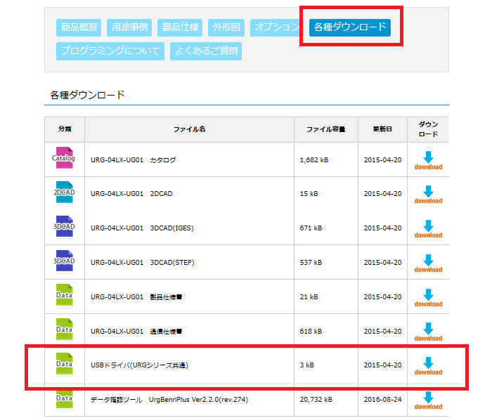Click the 3DCAD icon for IGES row
Screen dimensions: 492x418
tap(65, 226)
